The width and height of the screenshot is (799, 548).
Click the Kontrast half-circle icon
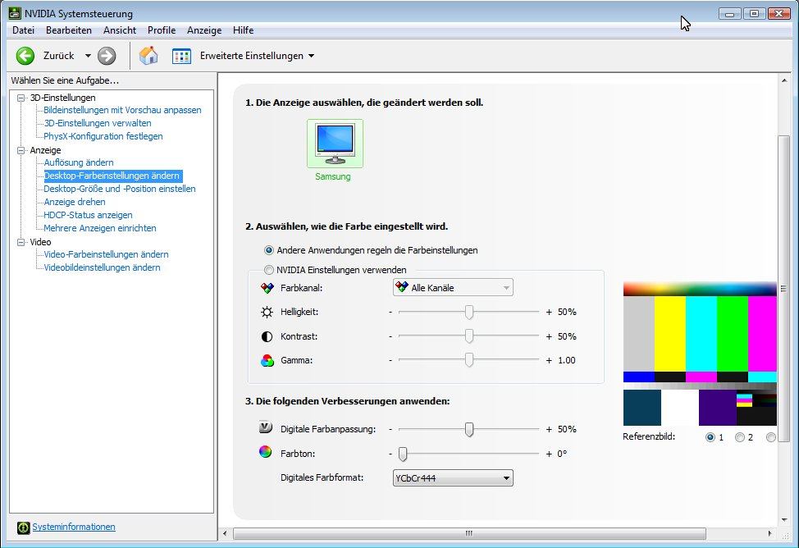(x=267, y=336)
